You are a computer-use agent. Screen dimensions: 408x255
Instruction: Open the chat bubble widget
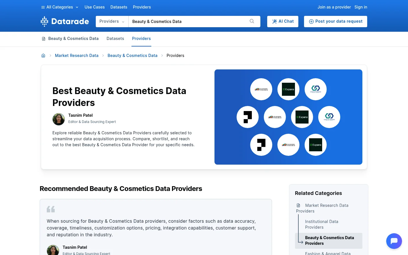tap(394, 241)
